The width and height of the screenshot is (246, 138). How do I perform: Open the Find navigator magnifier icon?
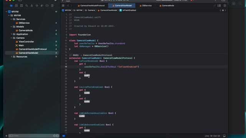[x=27, y=6]
